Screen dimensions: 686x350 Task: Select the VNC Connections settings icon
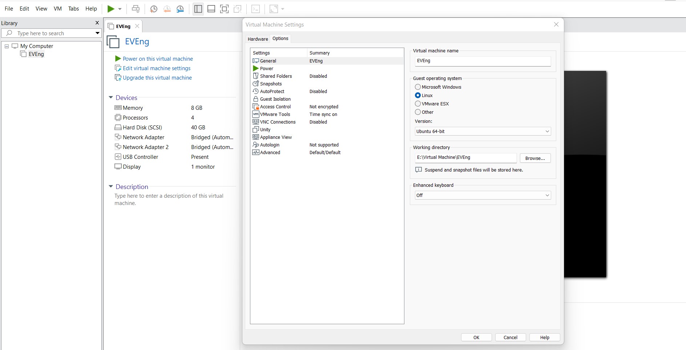256,122
